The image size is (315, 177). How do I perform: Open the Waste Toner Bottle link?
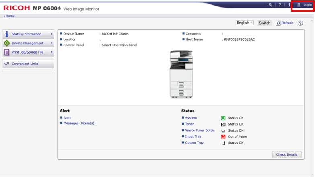(200, 130)
